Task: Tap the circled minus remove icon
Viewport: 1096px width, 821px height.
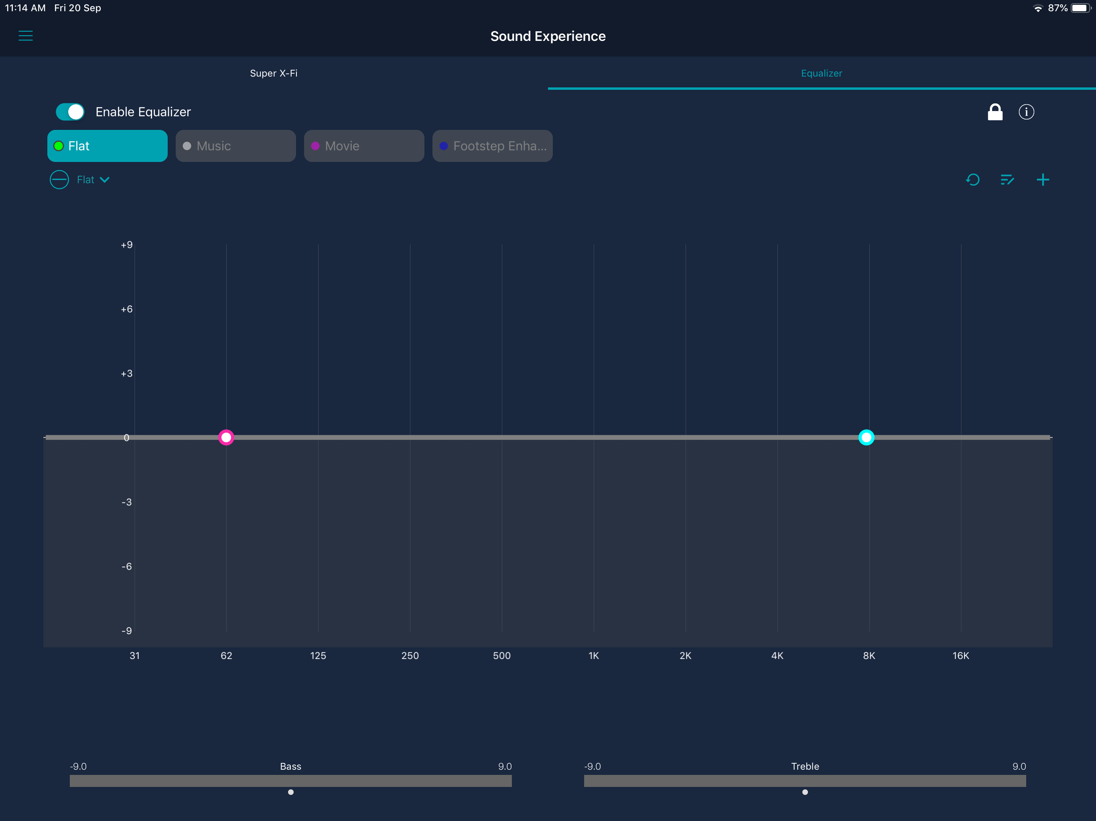Action: click(59, 180)
